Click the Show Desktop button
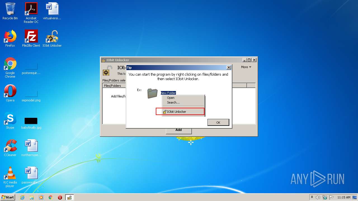Screen dimensions: 358x201 355,197
